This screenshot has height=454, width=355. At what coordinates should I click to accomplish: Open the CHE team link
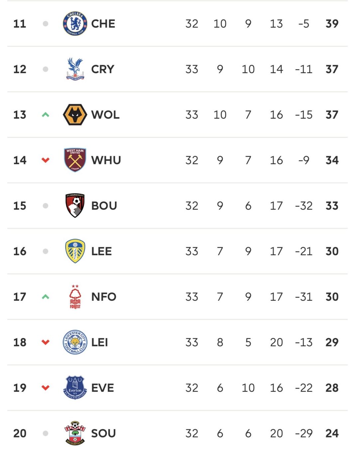pyautogui.click(x=103, y=24)
